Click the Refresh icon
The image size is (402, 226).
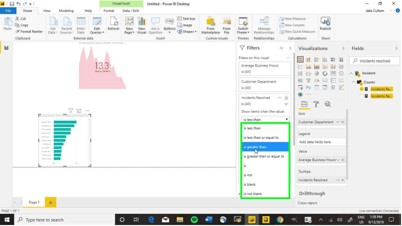[113, 24]
